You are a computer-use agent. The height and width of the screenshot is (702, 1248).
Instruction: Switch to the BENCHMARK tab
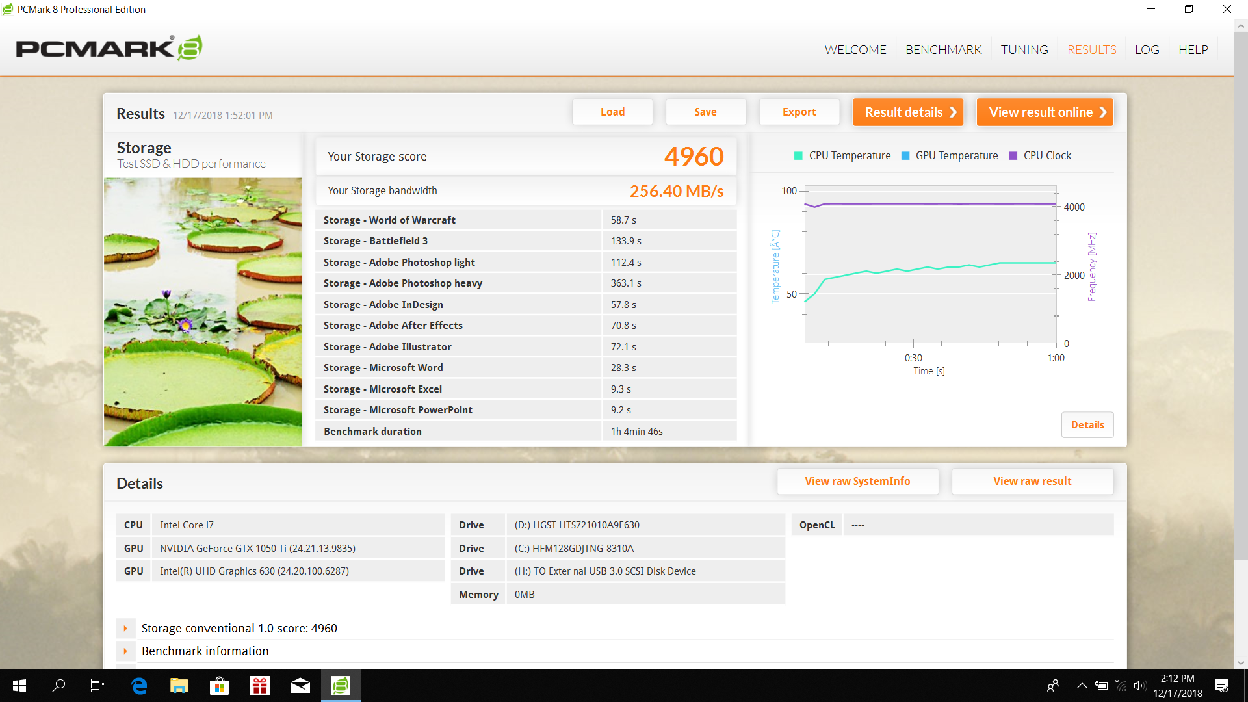[x=943, y=50]
